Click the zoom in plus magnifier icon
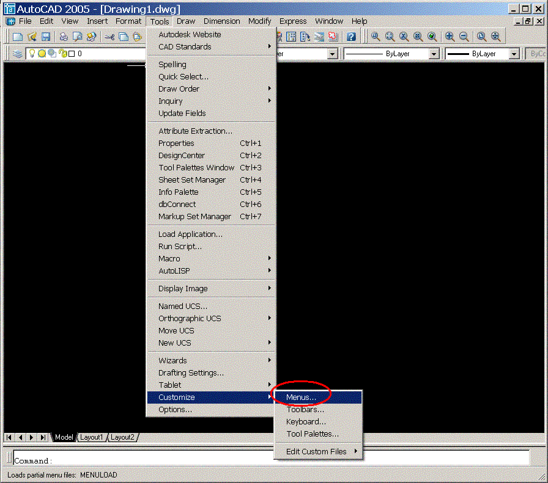 450,37
